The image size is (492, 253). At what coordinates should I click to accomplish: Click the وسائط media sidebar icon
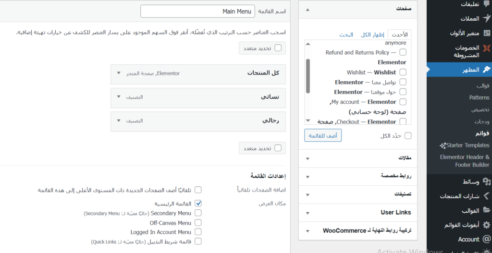(486, 181)
